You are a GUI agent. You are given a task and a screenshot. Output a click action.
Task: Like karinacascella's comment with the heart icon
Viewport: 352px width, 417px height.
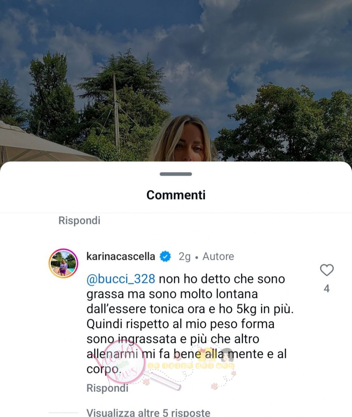click(327, 270)
